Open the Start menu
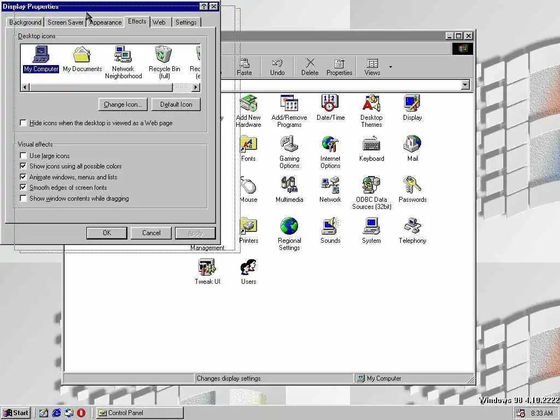Viewport: 560px width, 420px height. (x=16, y=413)
